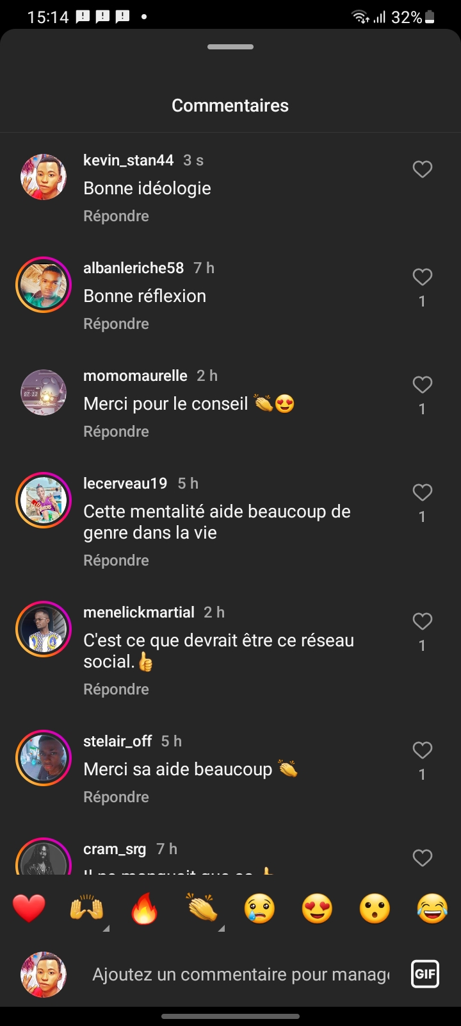The width and height of the screenshot is (461, 1026).
Task: Choose the heart-eyes emoji
Action: click(317, 909)
